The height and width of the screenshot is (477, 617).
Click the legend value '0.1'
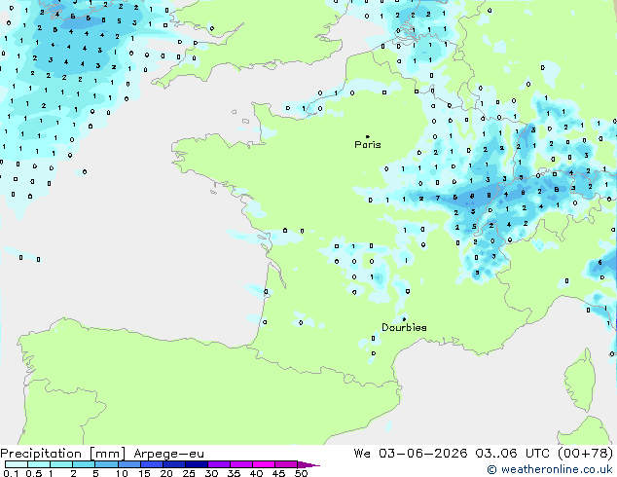(x=11, y=473)
